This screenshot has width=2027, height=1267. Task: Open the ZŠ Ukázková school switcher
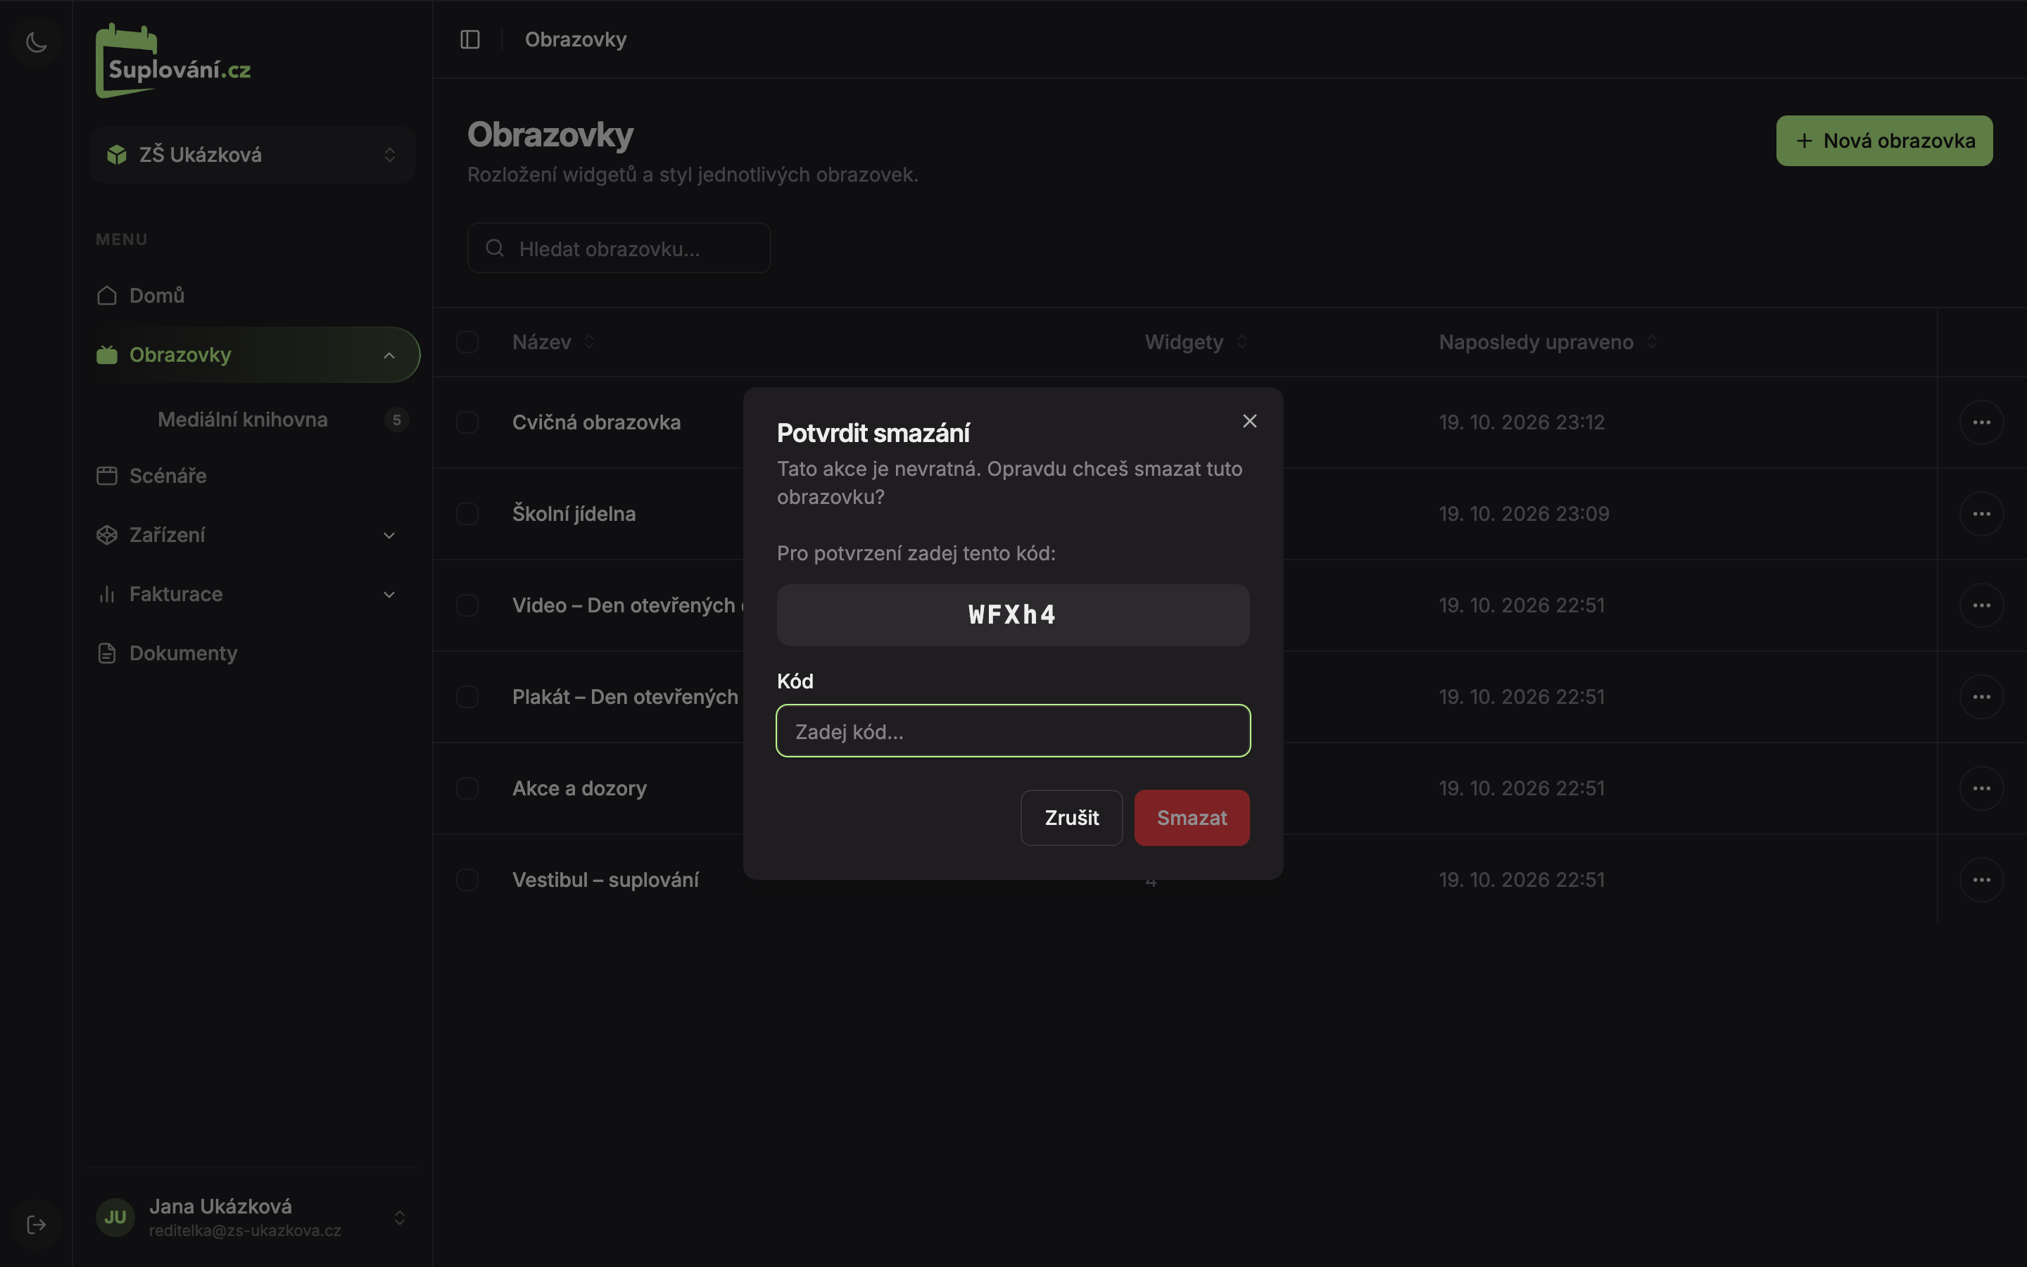[x=252, y=155]
